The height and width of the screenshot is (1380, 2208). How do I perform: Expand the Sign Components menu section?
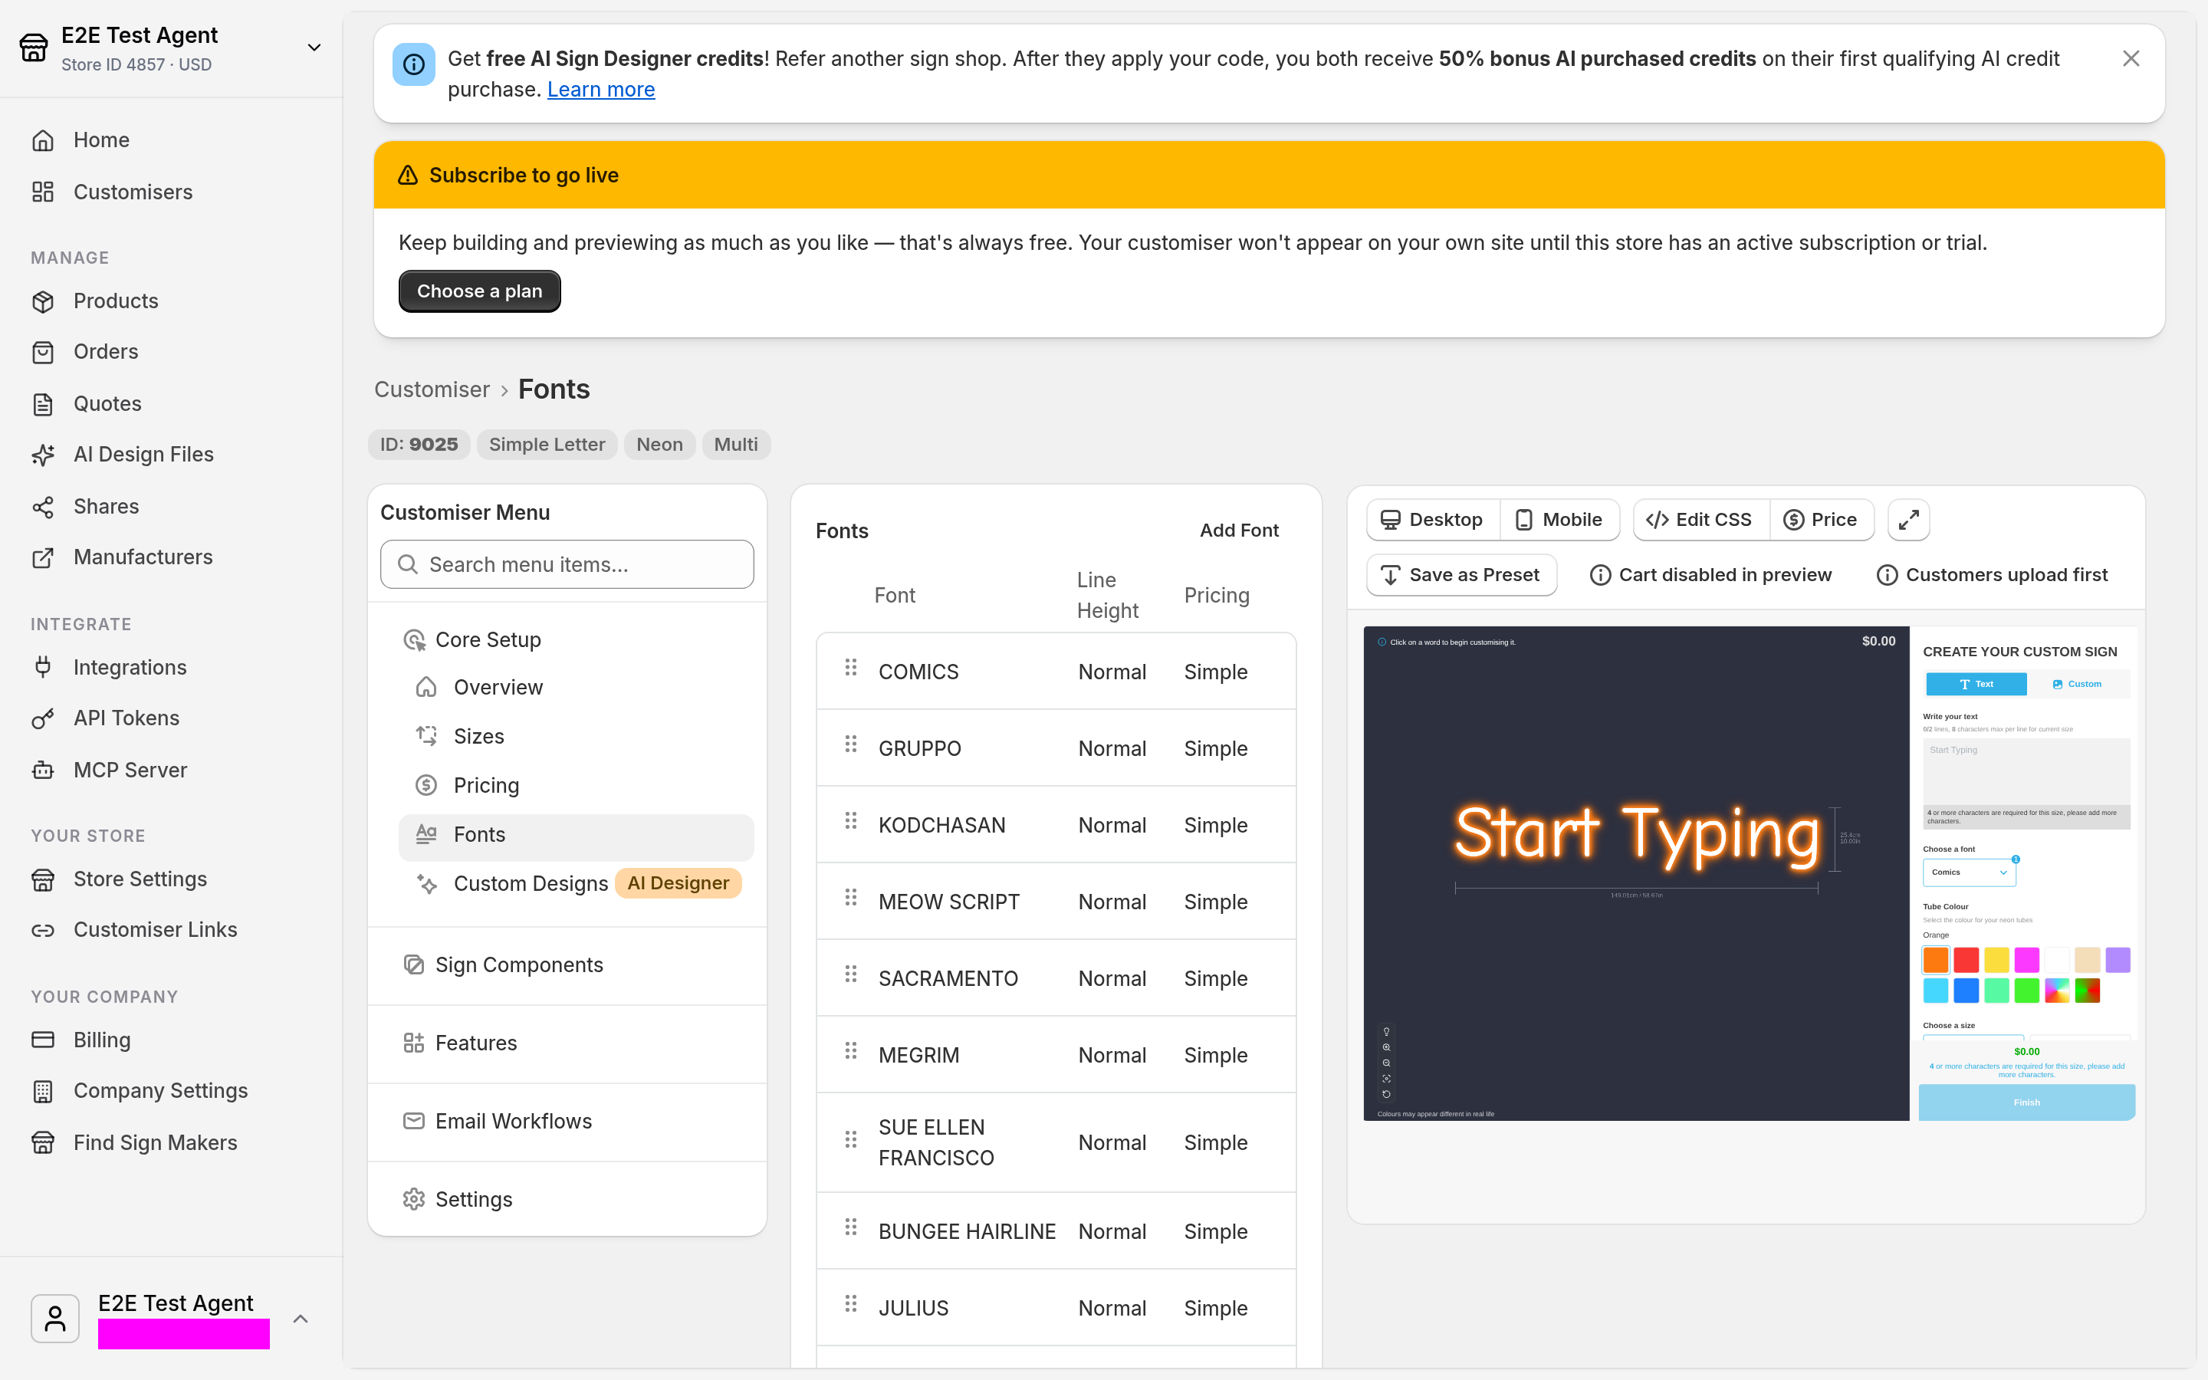567,966
